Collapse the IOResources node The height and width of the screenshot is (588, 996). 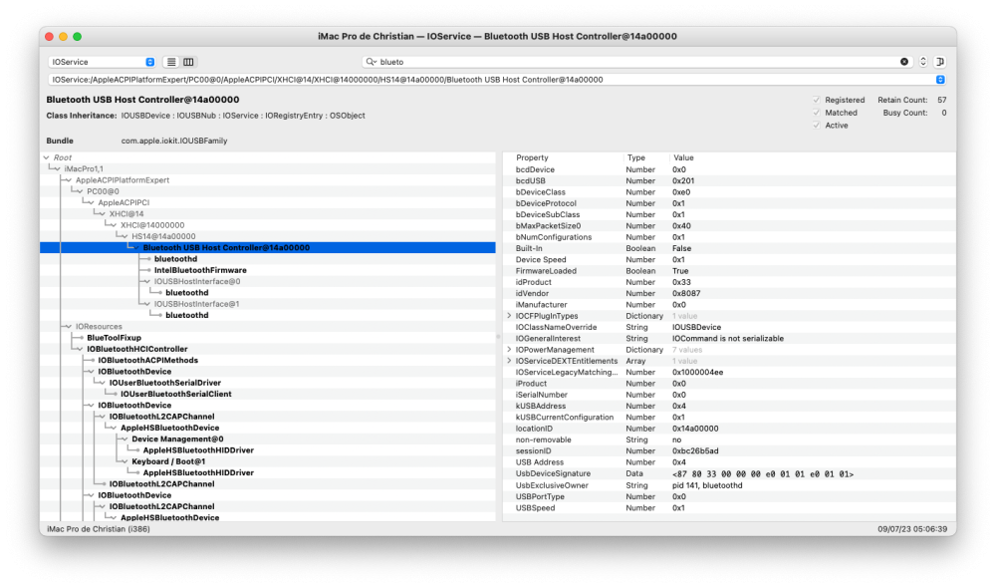(68, 327)
